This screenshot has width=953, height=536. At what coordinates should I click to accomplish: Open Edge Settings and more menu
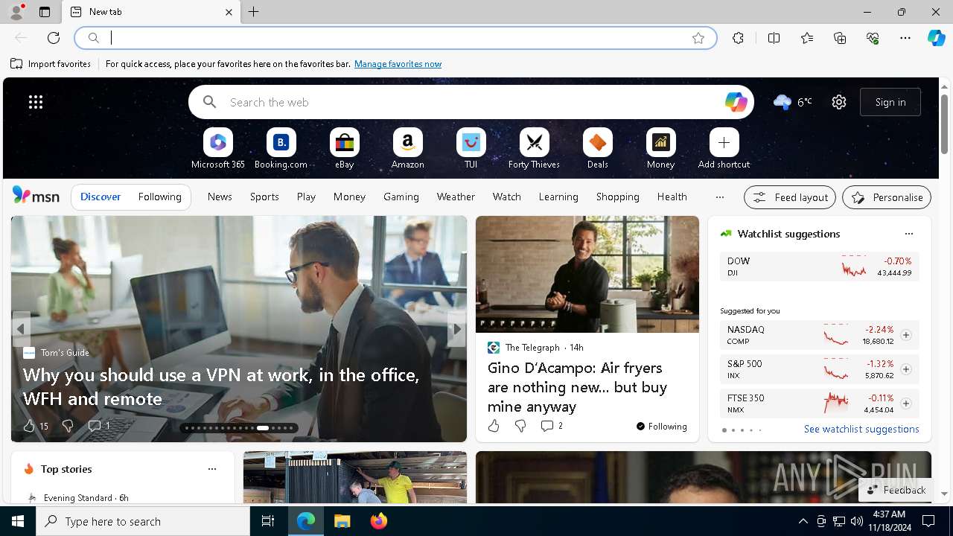[905, 38]
